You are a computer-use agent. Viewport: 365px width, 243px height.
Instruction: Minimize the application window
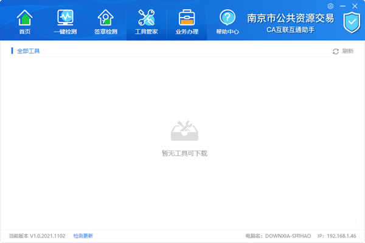[x=342, y=6]
